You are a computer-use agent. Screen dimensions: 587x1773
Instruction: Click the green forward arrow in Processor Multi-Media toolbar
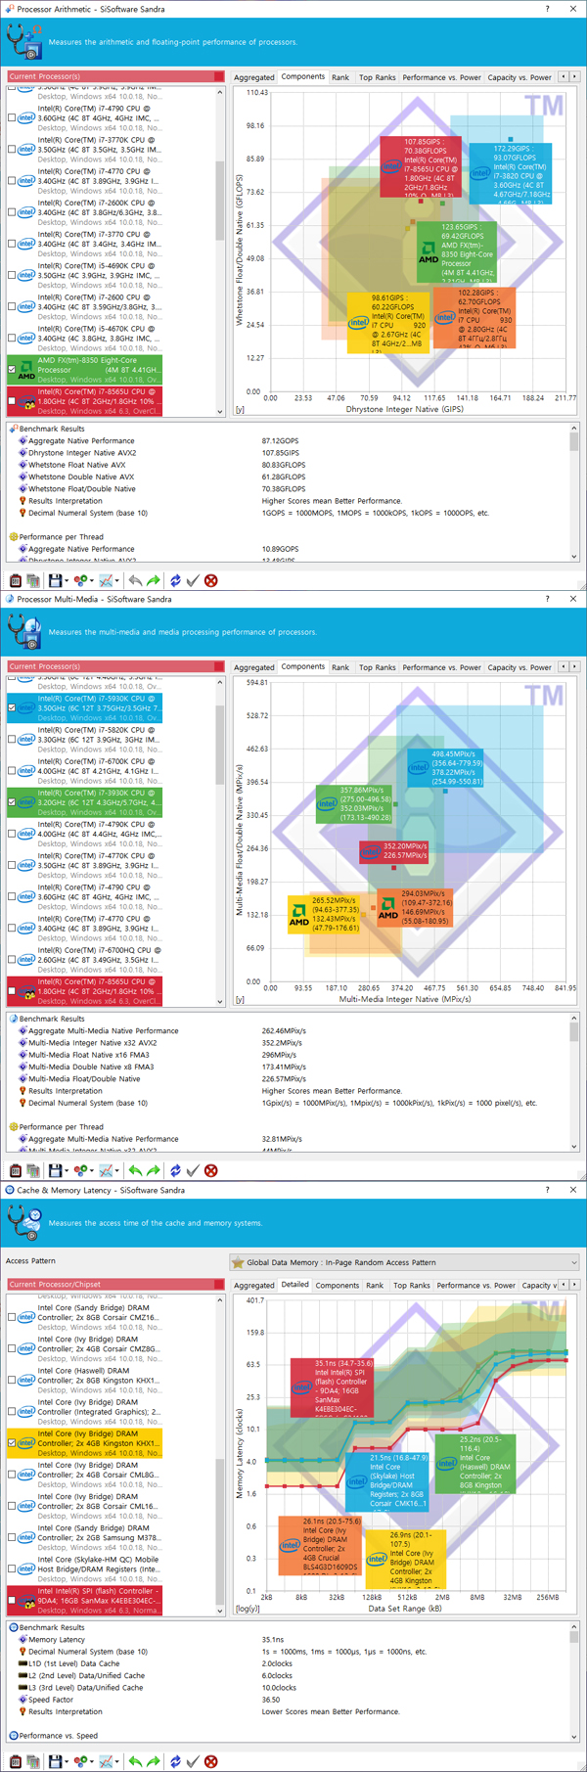[x=153, y=1170]
